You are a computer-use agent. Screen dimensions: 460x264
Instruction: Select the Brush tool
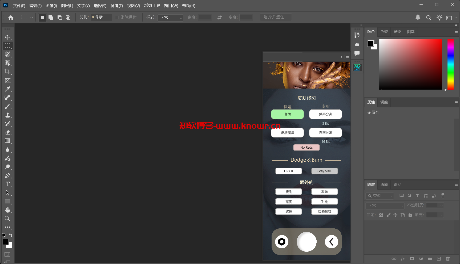click(x=7, y=106)
